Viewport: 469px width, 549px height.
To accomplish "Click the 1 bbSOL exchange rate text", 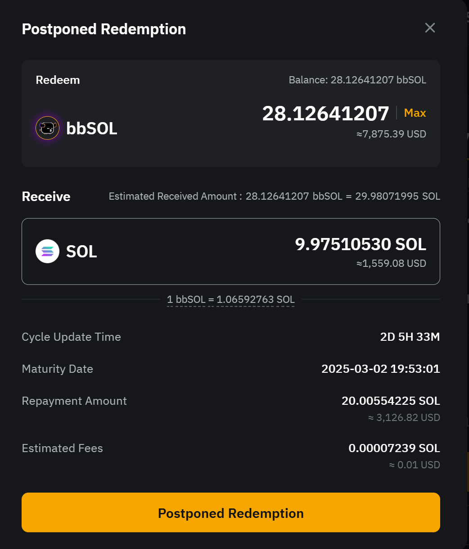I will pos(230,299).
